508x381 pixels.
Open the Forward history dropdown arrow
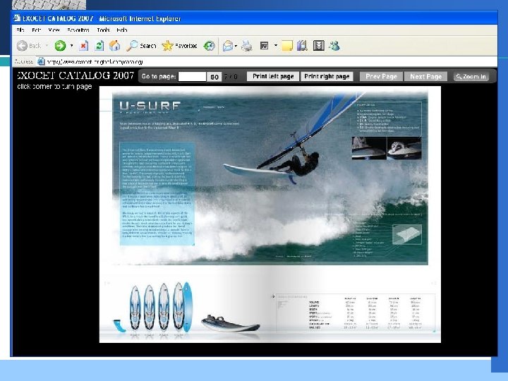coord(71,46)
